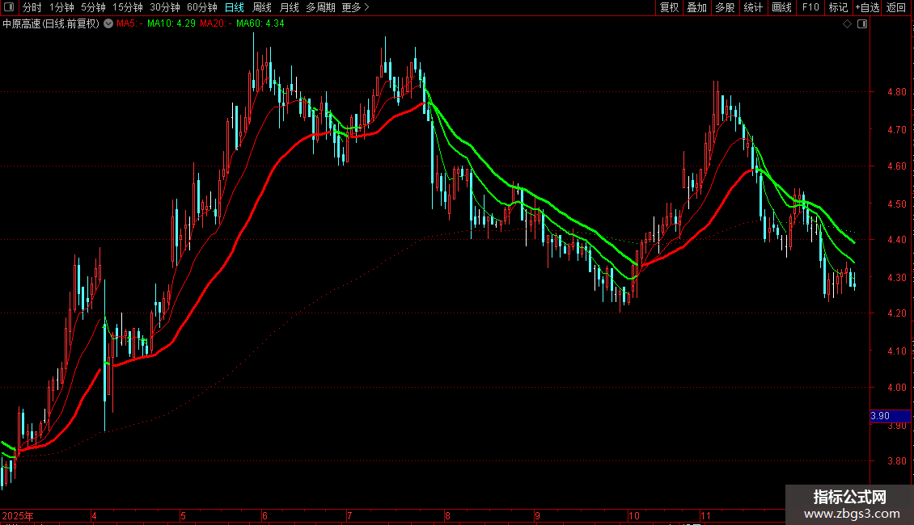
Task: Open indicator settings circle next to stock name
Action: (x=108, y=23)
